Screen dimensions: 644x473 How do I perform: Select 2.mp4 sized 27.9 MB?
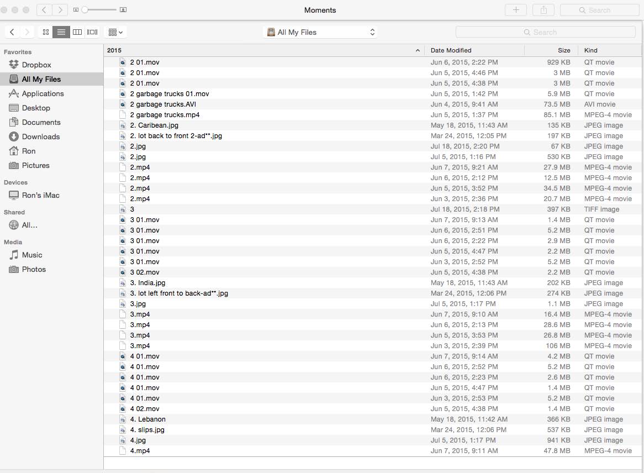(372, 167)
